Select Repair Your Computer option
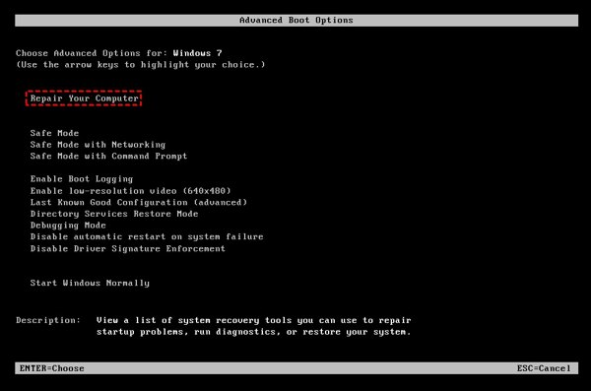 pos(84,98)
